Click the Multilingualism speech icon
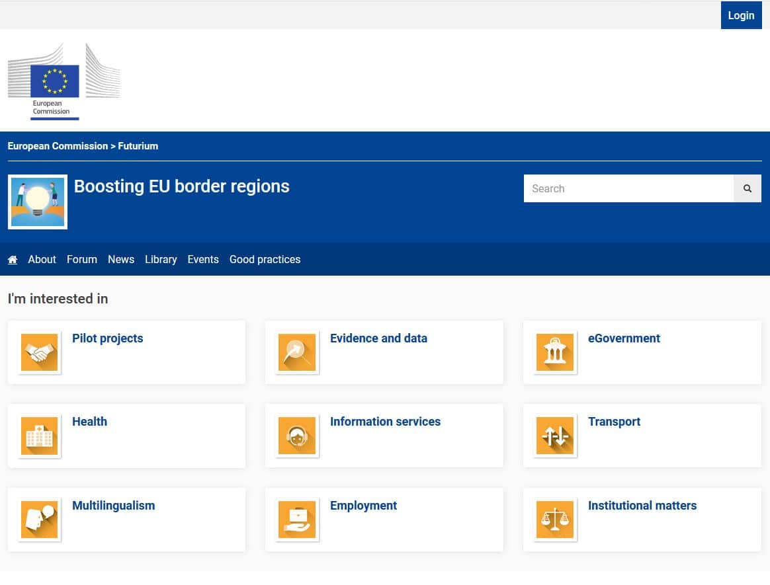Viewport: 770px width, 585px height. pos(39,520)
